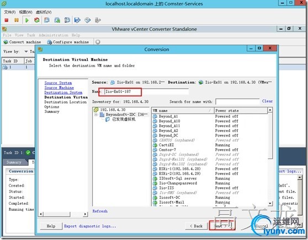Open Summary tab in task details
The image size is (308, 240).
pyautogui.click(x=14, y=162)
